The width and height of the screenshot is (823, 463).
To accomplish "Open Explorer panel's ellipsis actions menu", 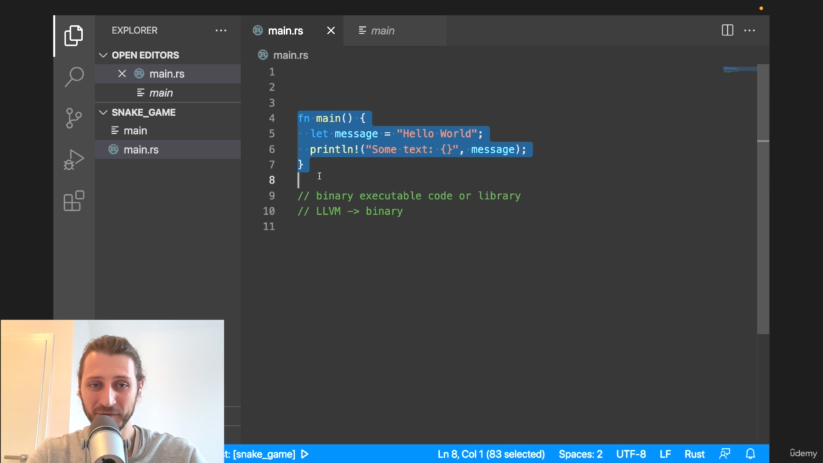I will (221, 30).
